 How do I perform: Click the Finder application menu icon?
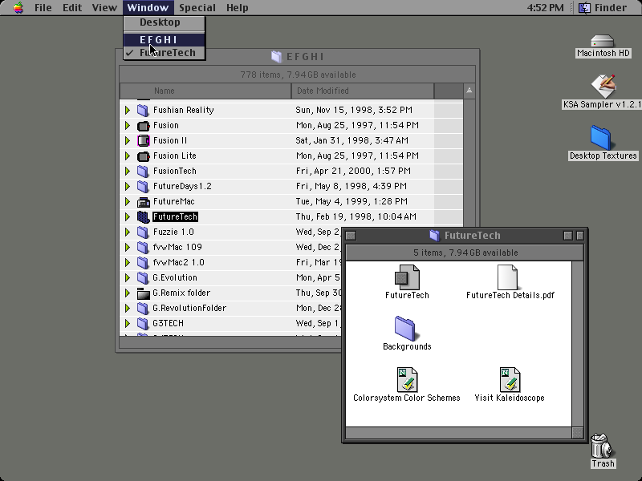pos(584,8)
